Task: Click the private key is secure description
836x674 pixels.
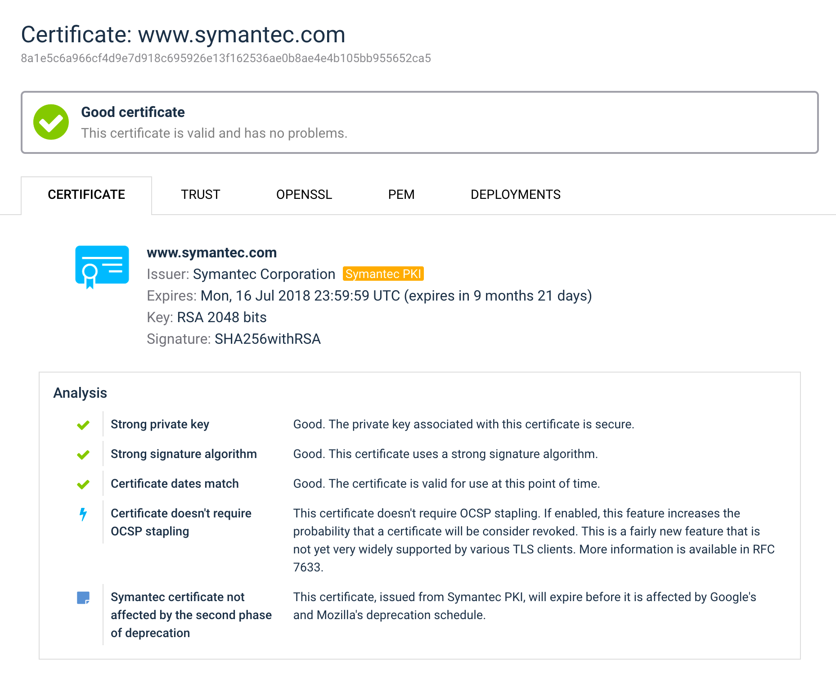Action: 463,424
